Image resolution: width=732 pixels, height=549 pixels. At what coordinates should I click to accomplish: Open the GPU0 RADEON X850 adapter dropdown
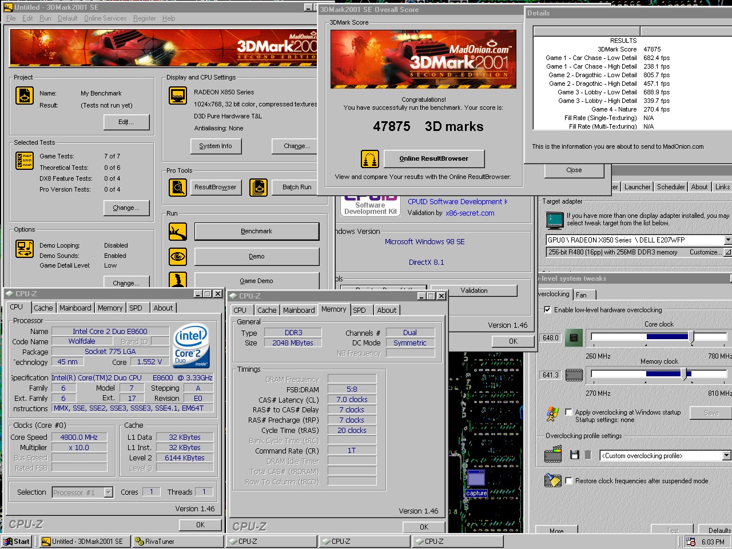coord(727,240)
